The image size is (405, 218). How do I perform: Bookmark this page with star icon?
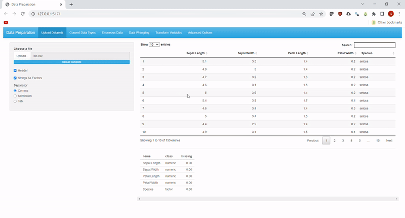pyautogui.click(x=321, y=14)
